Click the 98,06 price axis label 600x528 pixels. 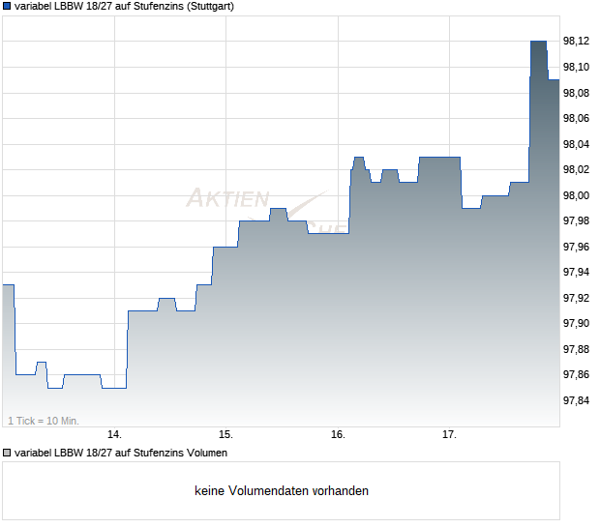tap(576, 118)
